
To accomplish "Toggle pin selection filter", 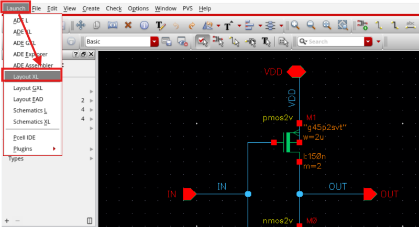I will tap(250, 42).
